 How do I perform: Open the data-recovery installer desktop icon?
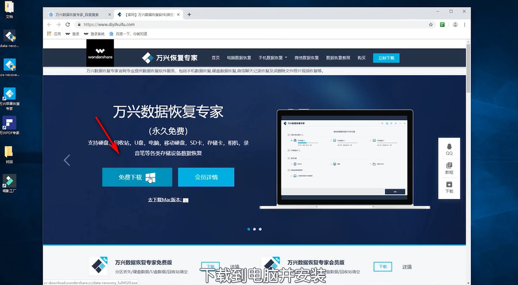9,38
